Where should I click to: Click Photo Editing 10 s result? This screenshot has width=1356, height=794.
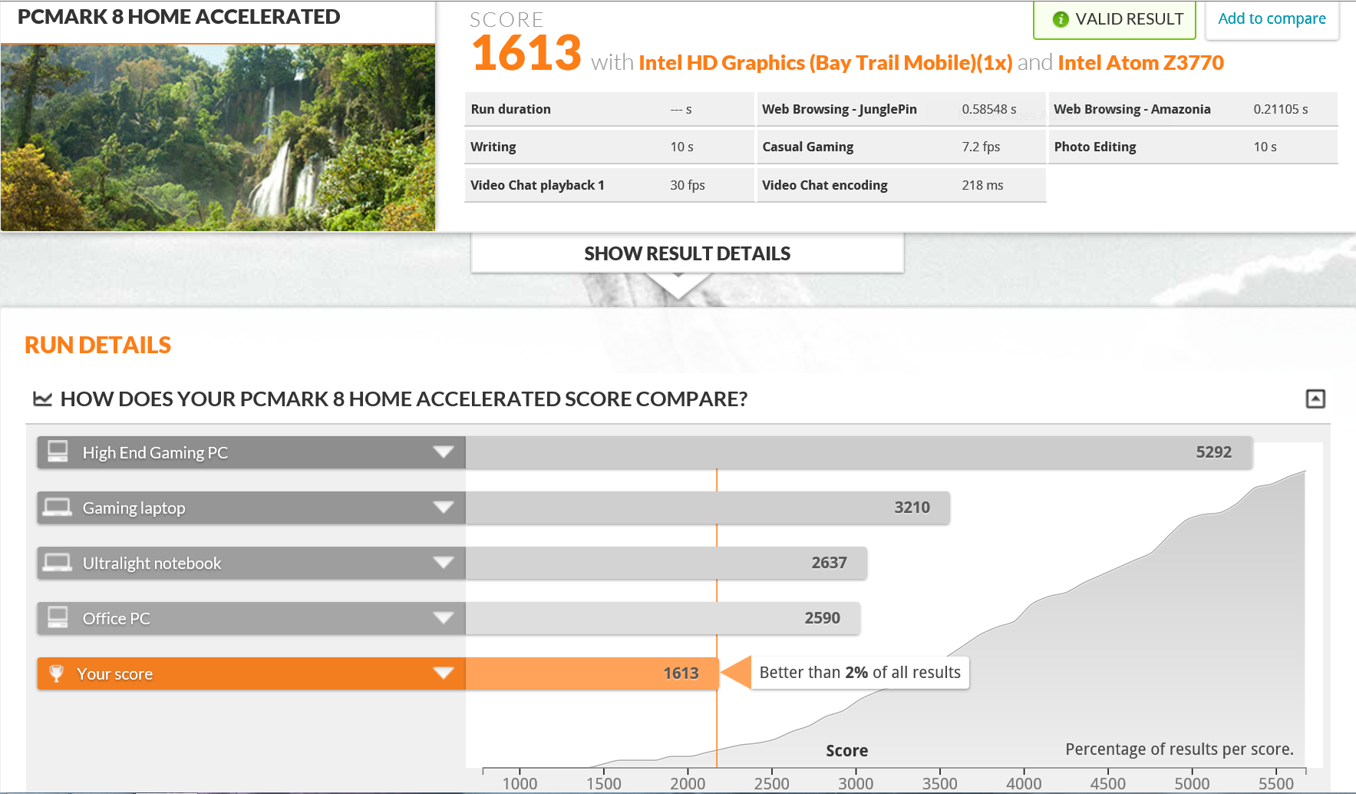tap(1193, 147)
